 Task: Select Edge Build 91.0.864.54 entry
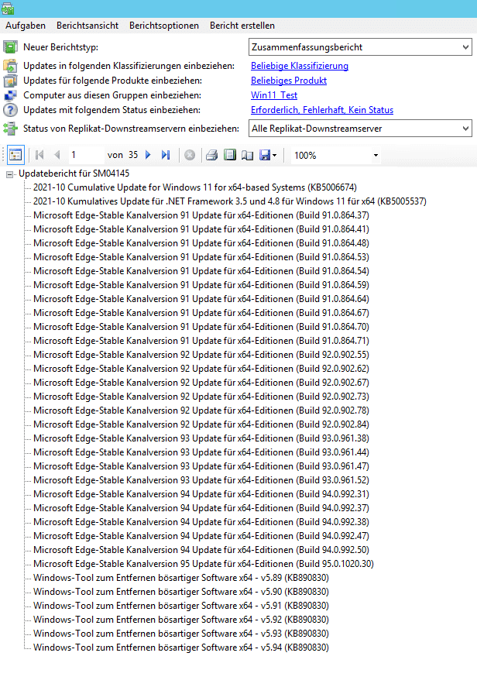pos(201,271)
